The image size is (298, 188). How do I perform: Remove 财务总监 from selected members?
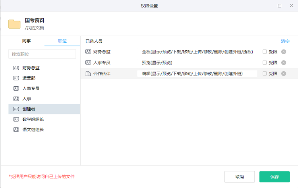click(x=284, y=52)
